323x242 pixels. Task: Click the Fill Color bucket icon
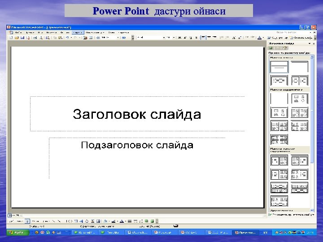point(105,221)
